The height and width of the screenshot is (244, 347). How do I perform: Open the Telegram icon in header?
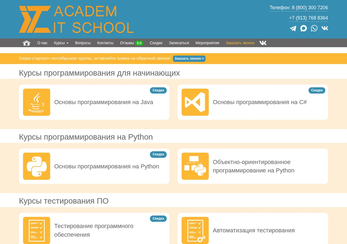click(293, 28)
